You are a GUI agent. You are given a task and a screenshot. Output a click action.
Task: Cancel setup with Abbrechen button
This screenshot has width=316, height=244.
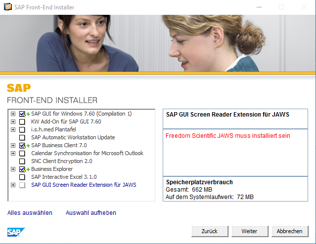click(x=290, y=231)
